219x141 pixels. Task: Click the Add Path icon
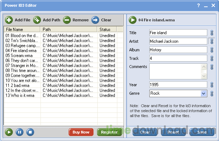click(x=37, y=20)
